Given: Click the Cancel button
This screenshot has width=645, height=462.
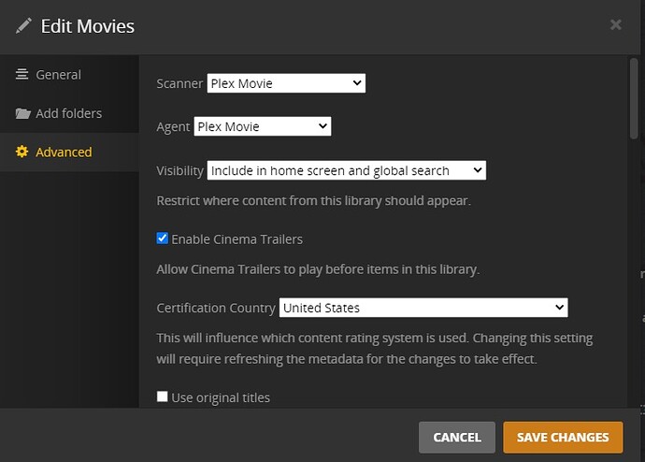Looking at the screenshot, I should 457,437.
